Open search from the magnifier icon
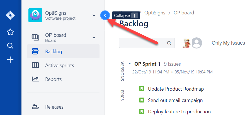Screen dimensions: 252x115 click(x=10, y=46)
